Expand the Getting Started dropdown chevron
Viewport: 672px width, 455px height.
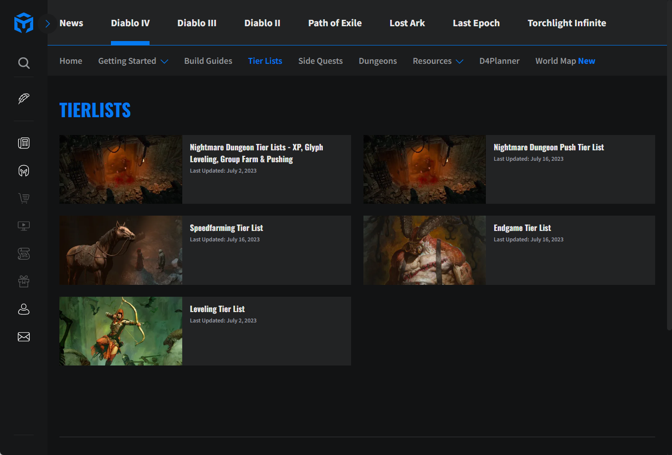pos(164,61)
